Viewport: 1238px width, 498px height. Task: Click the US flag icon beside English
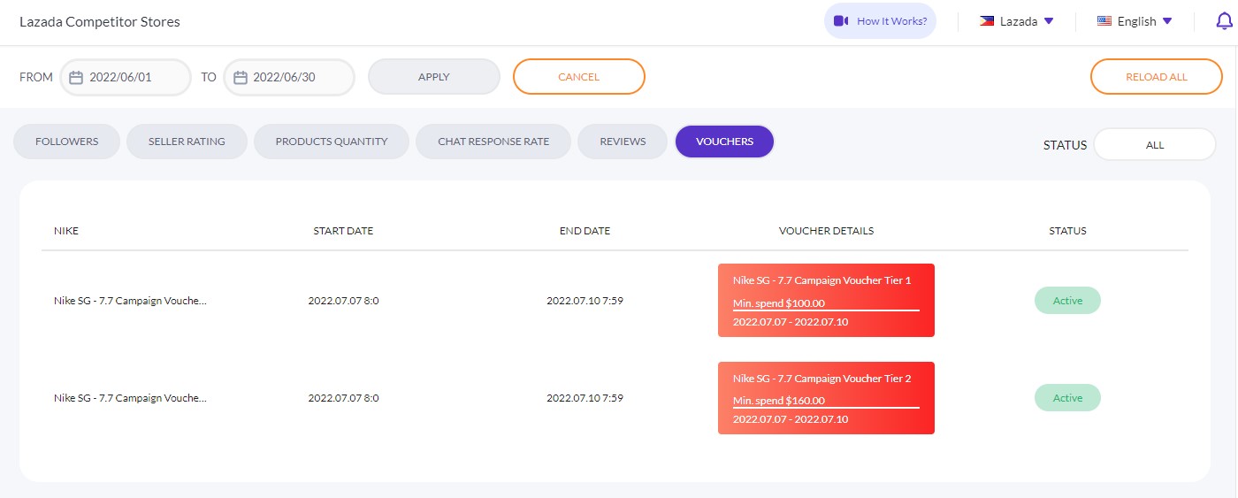1104,21
